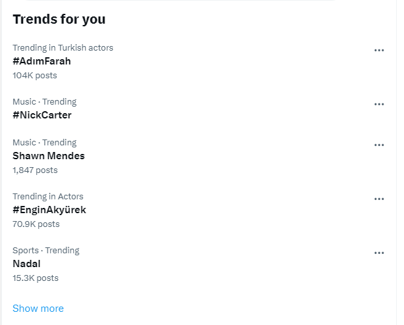Click the 'Sports · Trending' category label
The image size is (404, 325).
click(x=45, y=250)
